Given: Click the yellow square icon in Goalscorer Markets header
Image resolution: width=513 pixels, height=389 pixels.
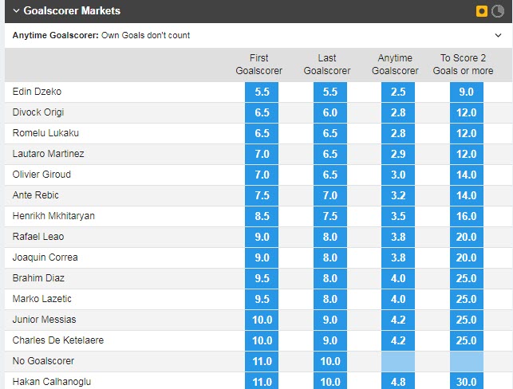Looking at the screenshot, I should (482, 11).
